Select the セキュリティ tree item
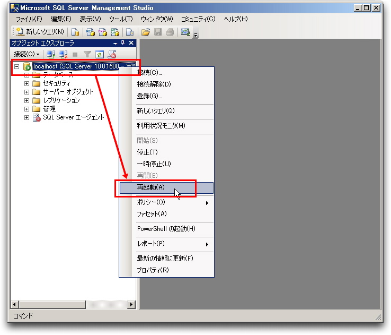 click(x=57, y=83)
